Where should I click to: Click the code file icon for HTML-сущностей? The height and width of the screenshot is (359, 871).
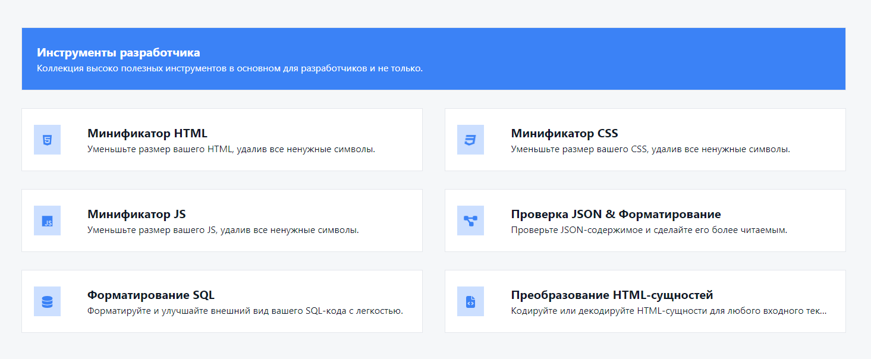470,301
